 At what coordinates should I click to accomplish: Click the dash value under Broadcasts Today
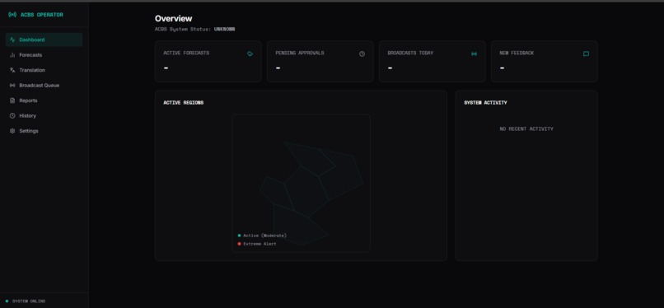pos(390,68)
